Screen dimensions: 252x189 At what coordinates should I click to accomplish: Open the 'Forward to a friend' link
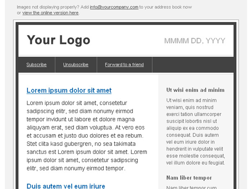pyautogui.click(x=124, y=64)
